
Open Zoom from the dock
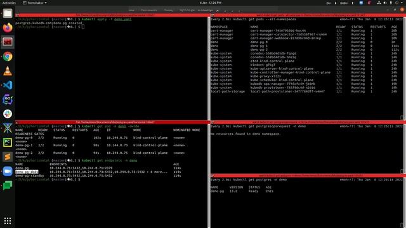8,171
